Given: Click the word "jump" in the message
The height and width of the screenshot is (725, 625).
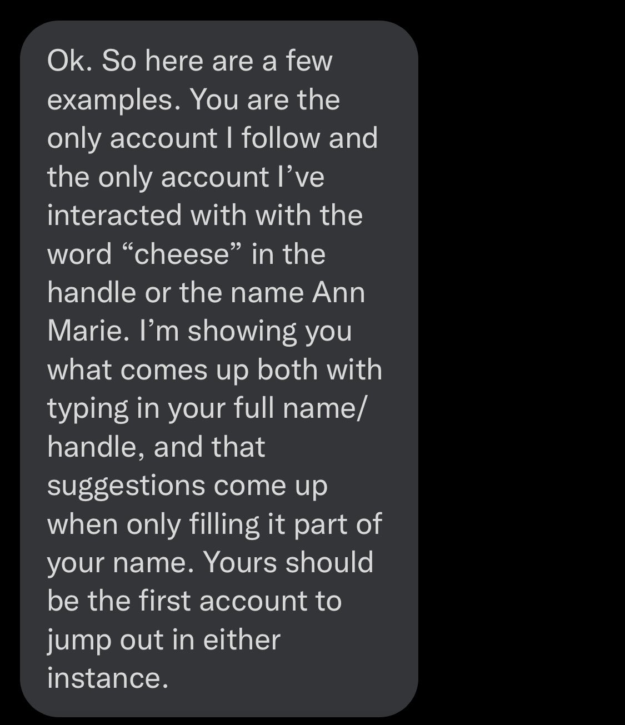Looking at the screenshot, I should [79, 640].
